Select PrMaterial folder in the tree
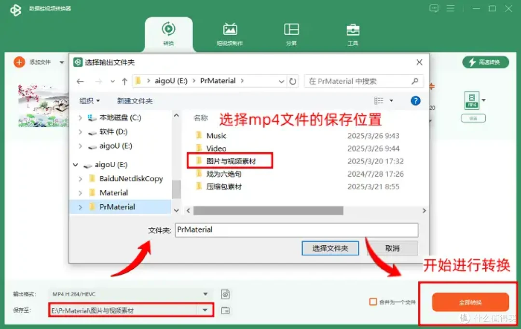Viewport: 521px width, 329px height. pyautogui.click(x=117, y=207)
